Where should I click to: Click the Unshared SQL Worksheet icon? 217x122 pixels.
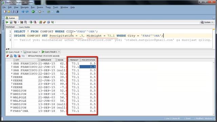click(x=41, y=22)
